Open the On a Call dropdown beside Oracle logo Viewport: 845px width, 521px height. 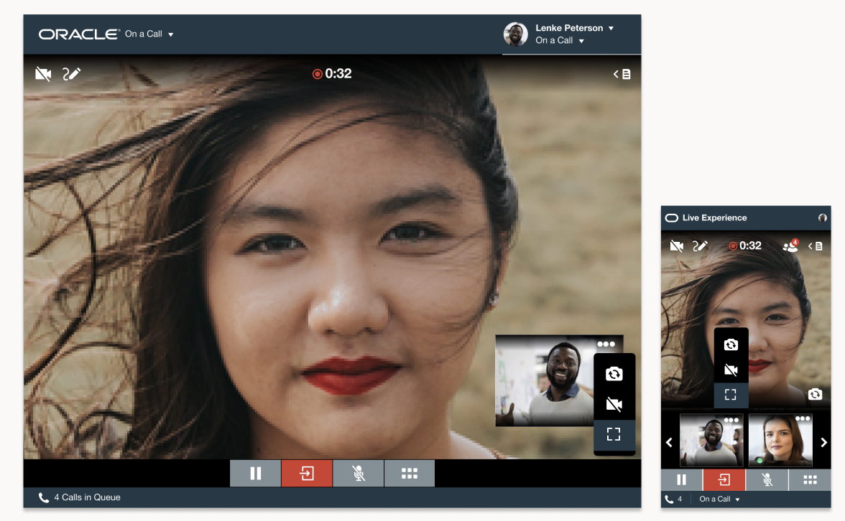pyautogui.click(x=149, y=34)
